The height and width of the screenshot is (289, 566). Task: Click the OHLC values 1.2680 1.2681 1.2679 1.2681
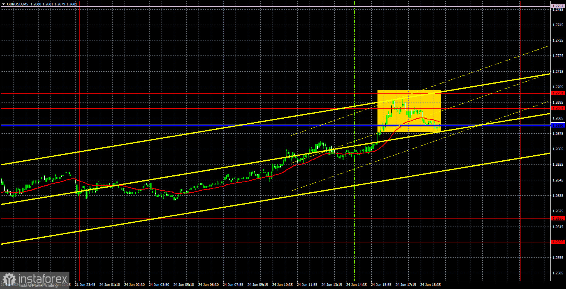tap(54, 4)
